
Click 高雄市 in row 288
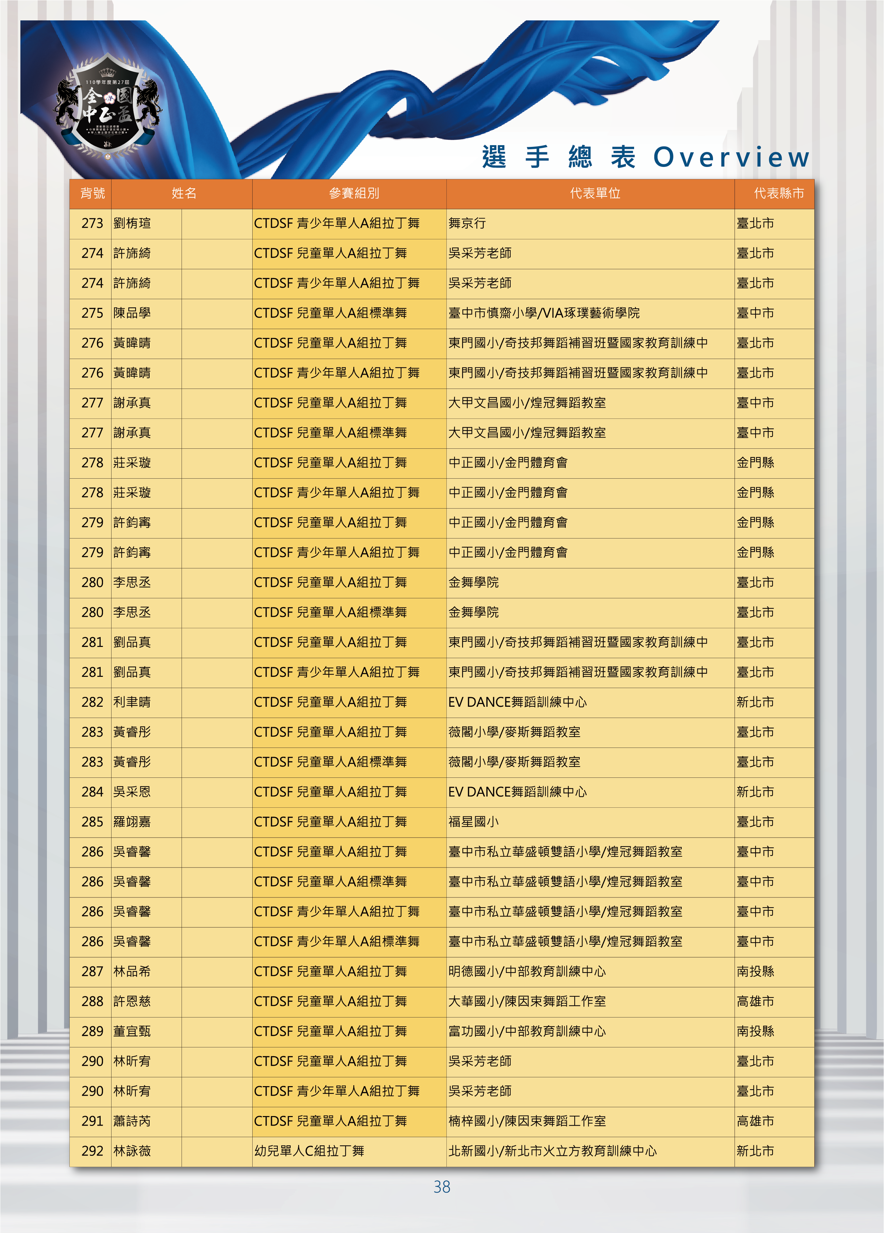[755, 1001]
